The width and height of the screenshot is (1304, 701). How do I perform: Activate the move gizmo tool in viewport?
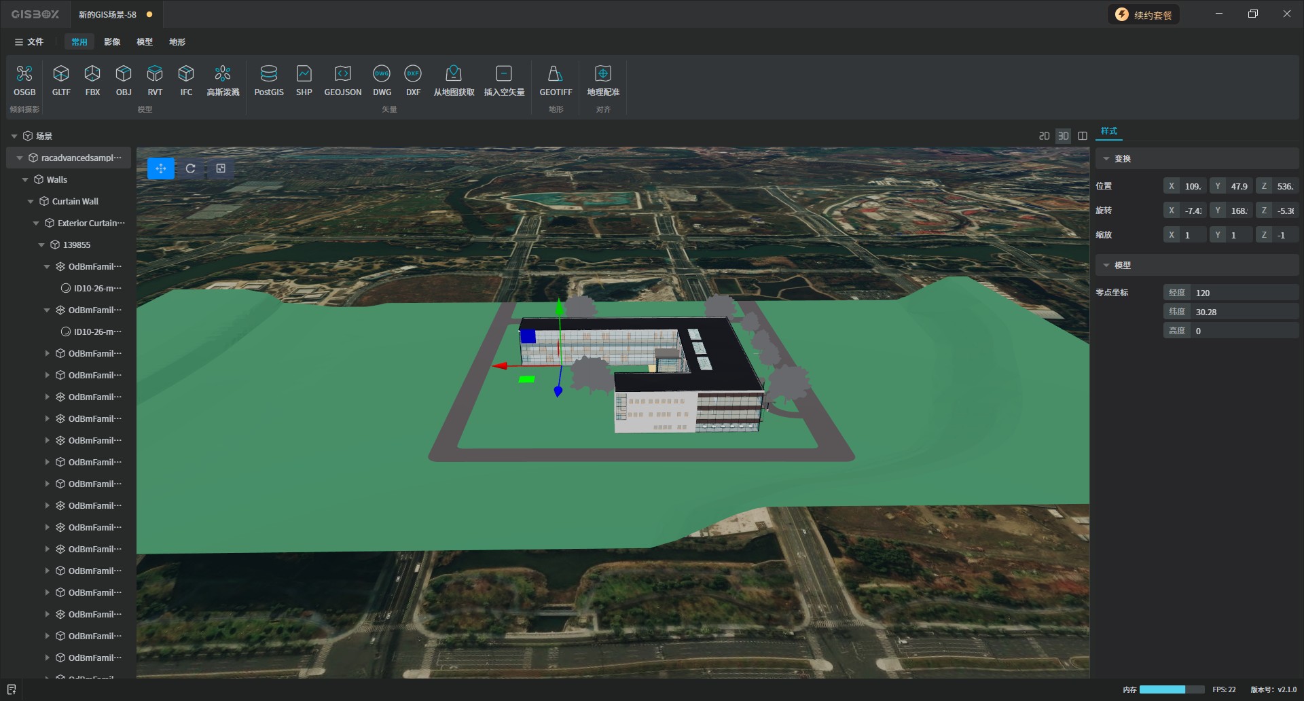point(161,168)
